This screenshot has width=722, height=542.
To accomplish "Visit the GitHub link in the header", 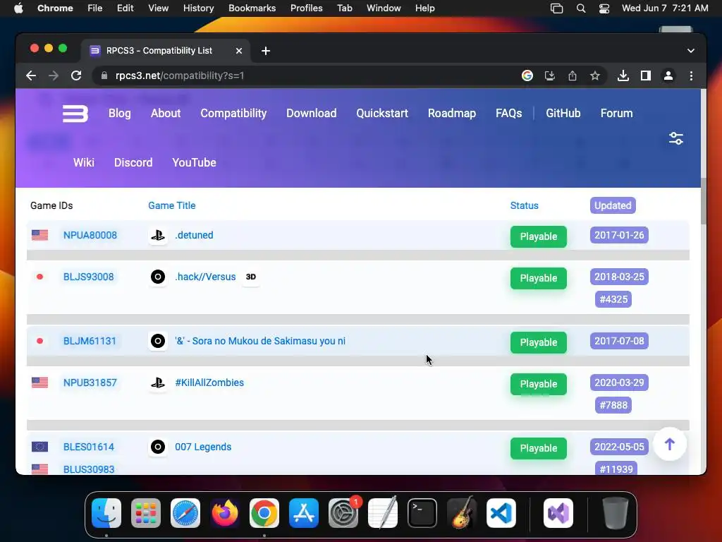I will tap(563, 114).
